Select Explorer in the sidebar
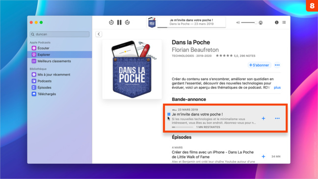The height and width of the screenshot is (179, 318). pos(60,54)
